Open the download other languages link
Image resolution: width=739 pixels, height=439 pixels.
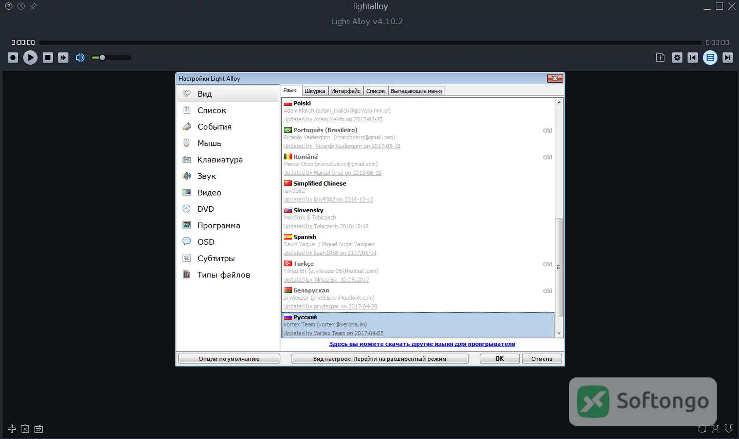[422, 344]
